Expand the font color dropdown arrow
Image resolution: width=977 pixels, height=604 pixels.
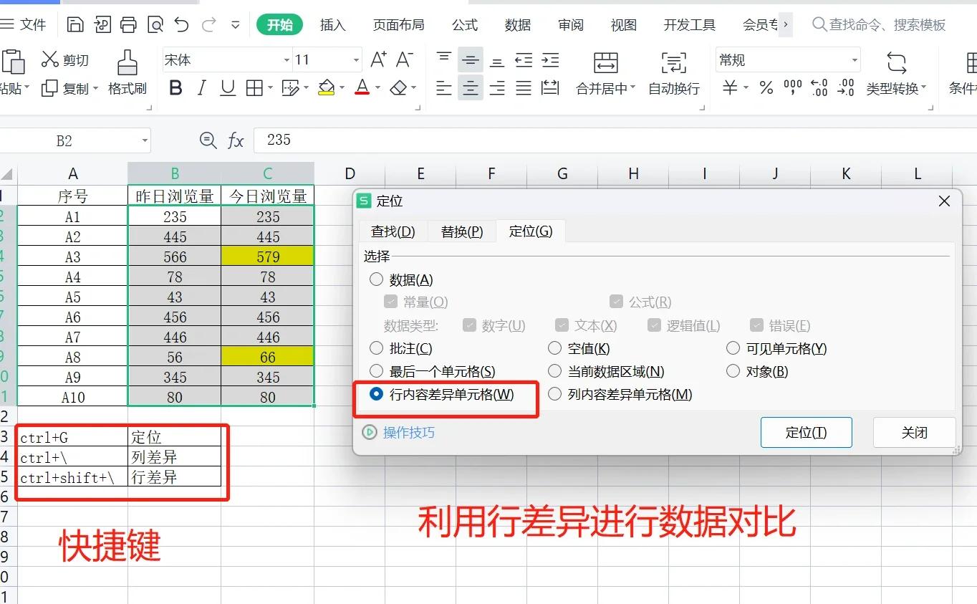377,88
